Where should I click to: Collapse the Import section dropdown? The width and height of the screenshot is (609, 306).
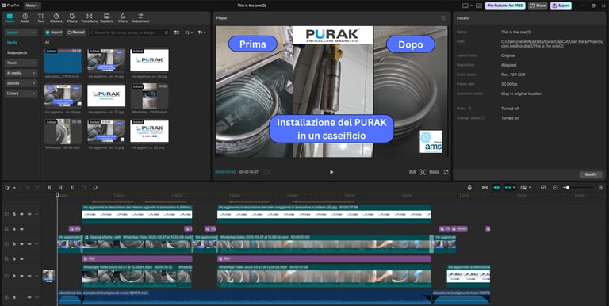tap(21, 33)
